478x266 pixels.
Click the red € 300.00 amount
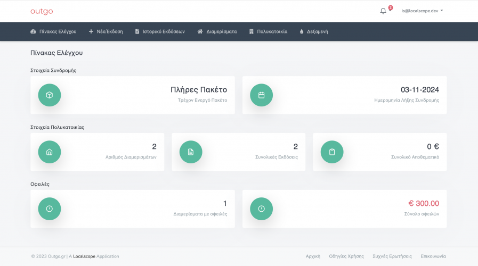pyautogui.click(x=424, y=203)
